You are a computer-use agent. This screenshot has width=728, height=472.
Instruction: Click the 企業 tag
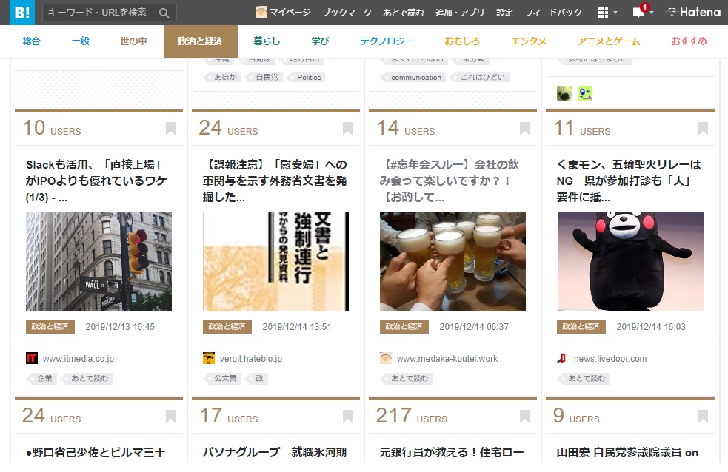coord(43,378)
